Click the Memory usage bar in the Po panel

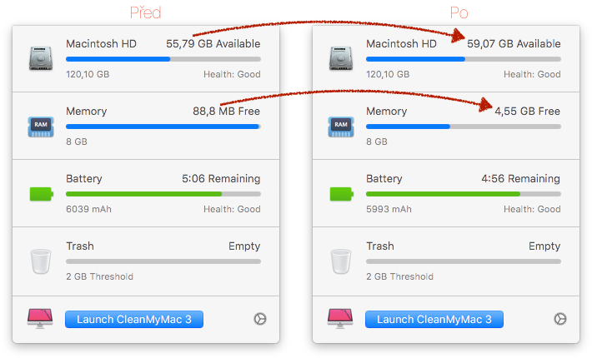pyautogui.click(x=463, y=127)
